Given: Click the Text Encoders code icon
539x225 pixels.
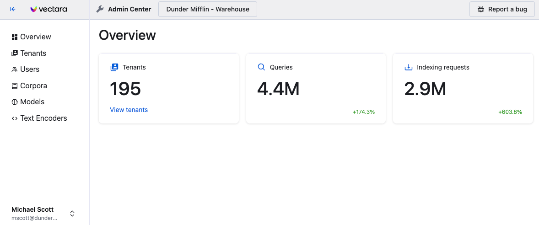Looking at the screenshot, I should tap(15, 118).
